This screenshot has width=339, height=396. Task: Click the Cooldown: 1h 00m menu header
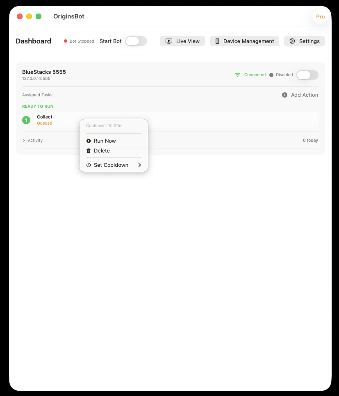point(104,125)
